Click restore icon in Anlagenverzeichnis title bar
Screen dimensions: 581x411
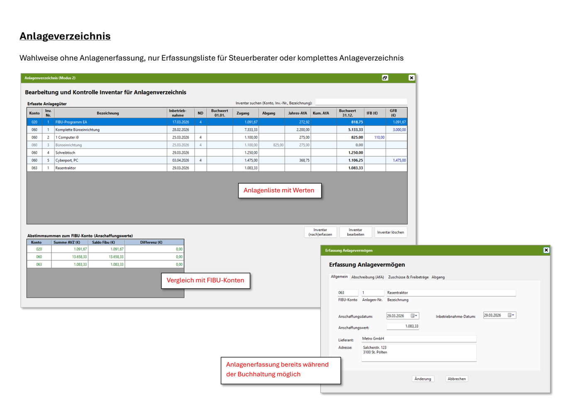click(385, 78)
